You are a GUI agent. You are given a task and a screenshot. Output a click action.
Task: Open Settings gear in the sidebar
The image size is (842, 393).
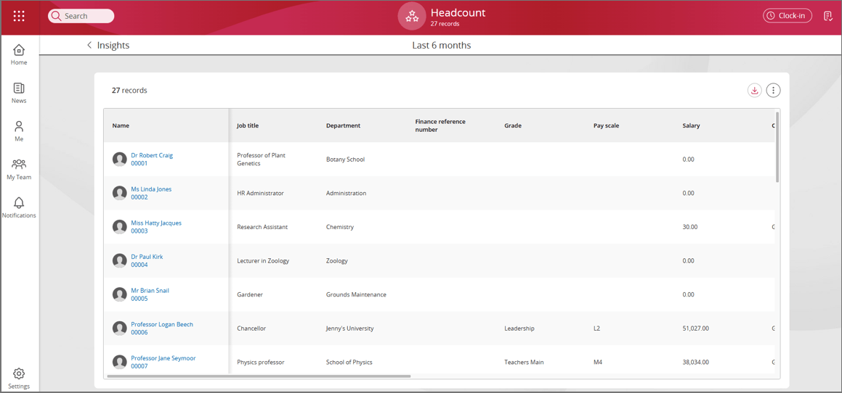point(19,378)
